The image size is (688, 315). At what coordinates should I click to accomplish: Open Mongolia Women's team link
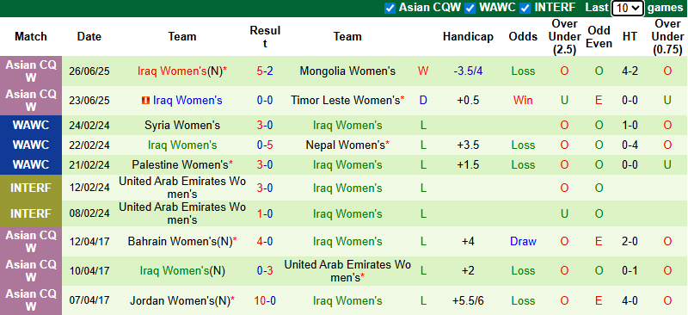pyautogui.click(x=347, y=71)
